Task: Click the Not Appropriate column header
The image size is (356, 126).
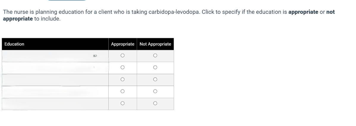Action: pos(155,44)
